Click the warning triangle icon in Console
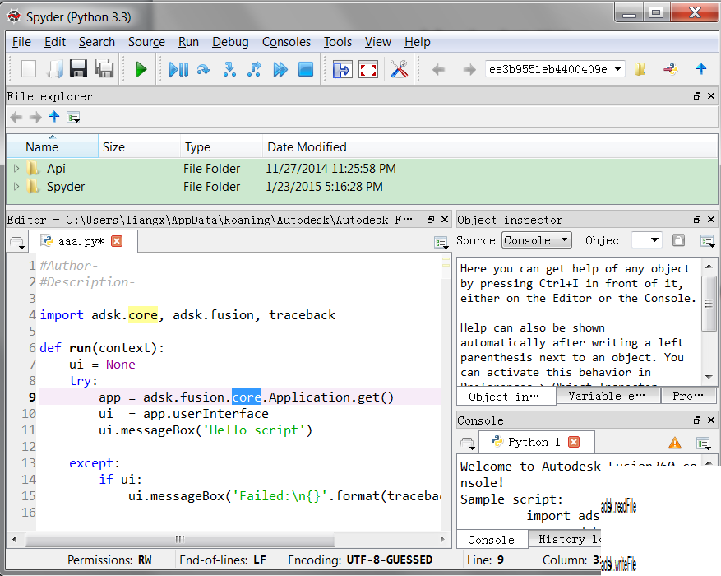721x576 pixels. pyautogui.click(x=674, y=443)
